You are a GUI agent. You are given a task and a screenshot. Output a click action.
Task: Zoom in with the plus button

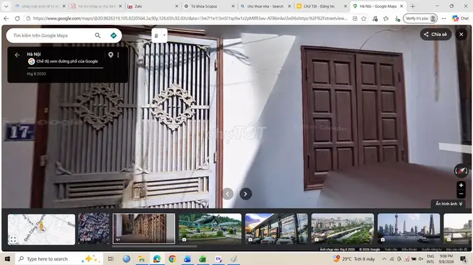point(461,186)
